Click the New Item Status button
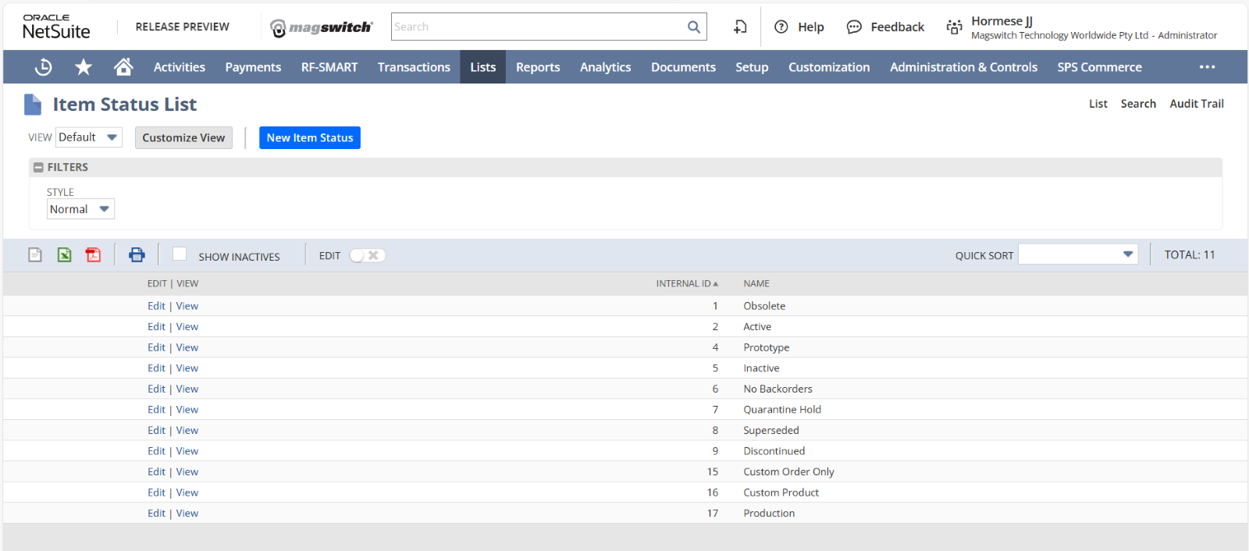 [310, 138]
